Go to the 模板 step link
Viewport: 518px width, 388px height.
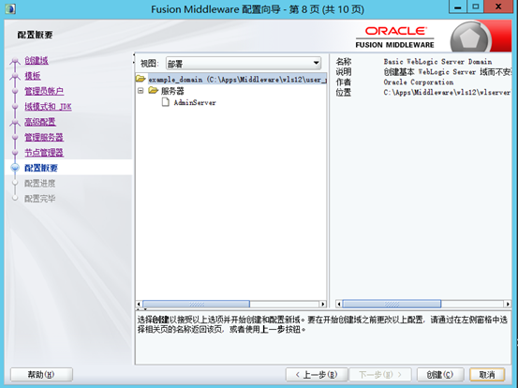tap(33, 76)
